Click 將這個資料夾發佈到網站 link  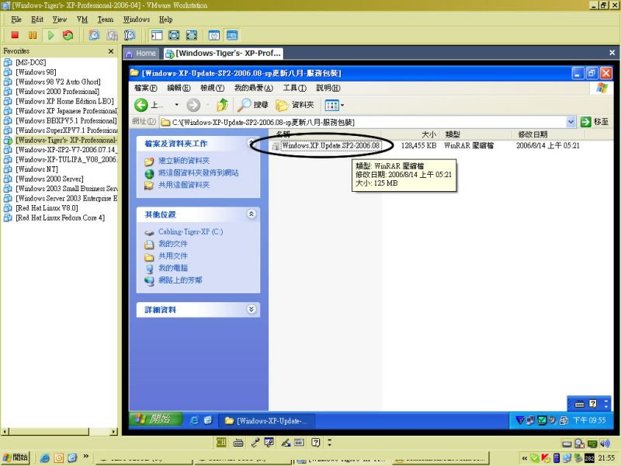point(199,172)
